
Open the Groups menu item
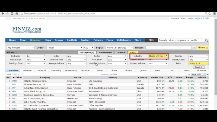(x=59, y=40)
